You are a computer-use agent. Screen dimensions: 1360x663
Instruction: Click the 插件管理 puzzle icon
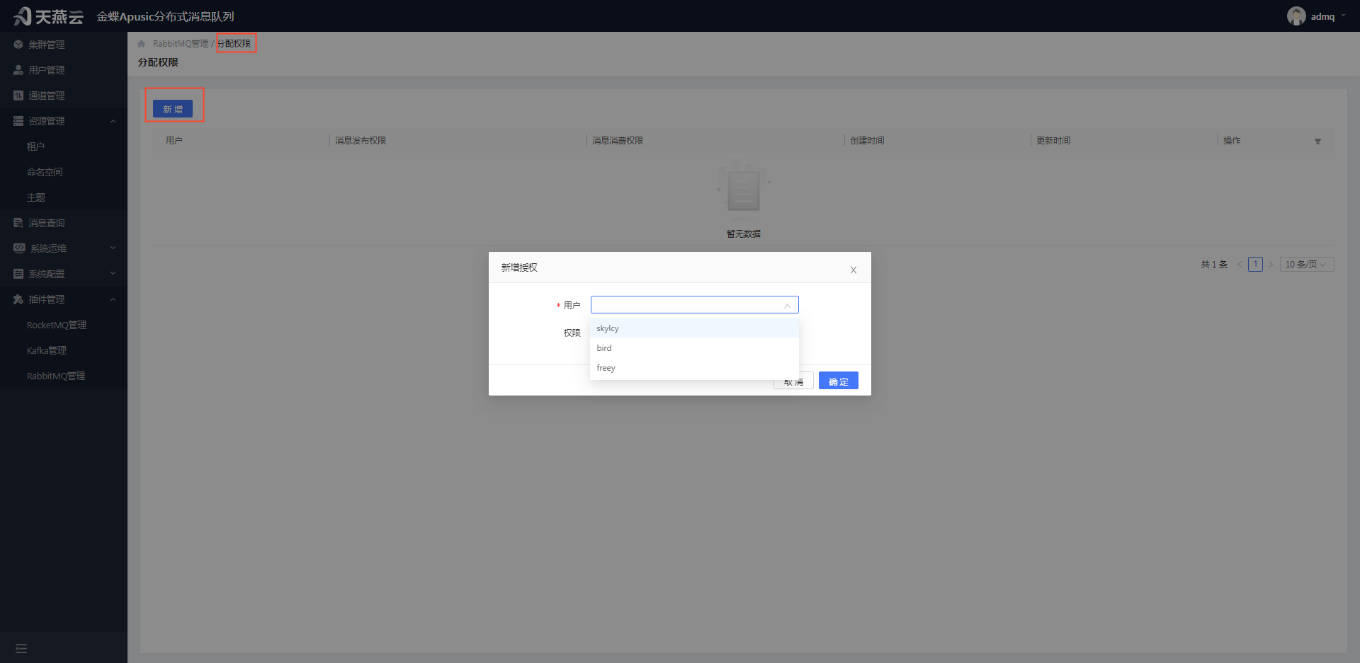pyautogui.click(x=18, y=299)
